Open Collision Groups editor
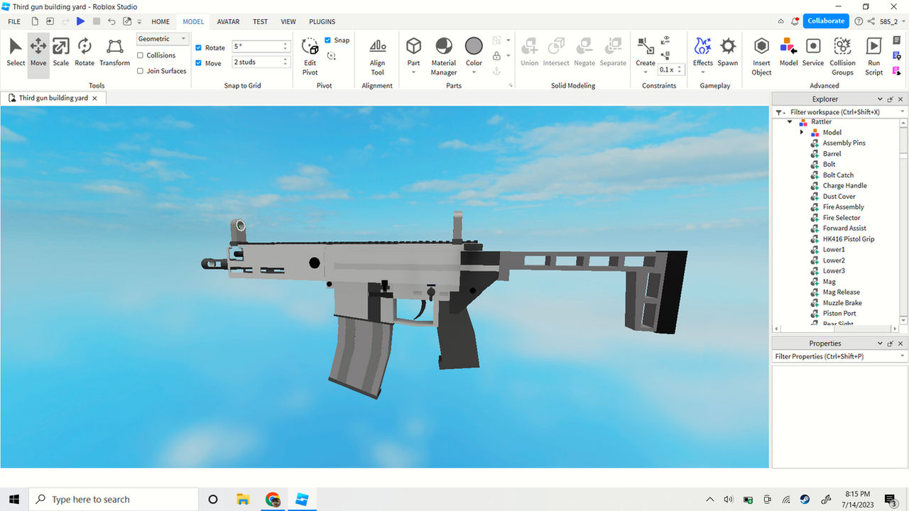The width and height of the screenshot is (909, 511). pos(842,55)
